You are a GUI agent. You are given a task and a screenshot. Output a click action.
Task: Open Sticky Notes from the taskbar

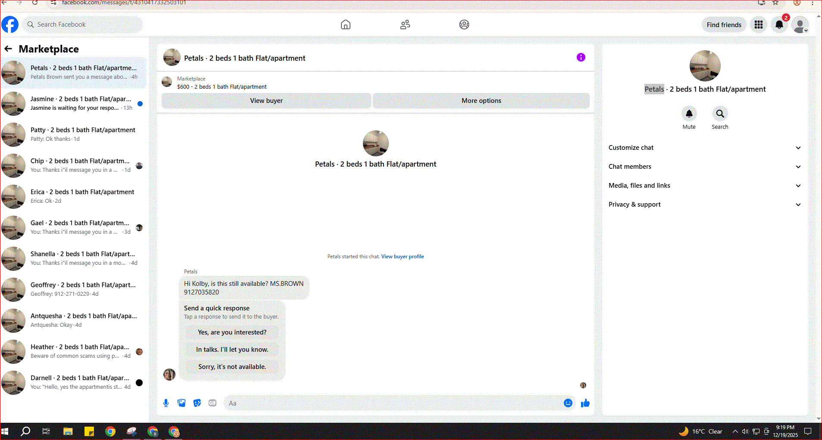[89, 431]
